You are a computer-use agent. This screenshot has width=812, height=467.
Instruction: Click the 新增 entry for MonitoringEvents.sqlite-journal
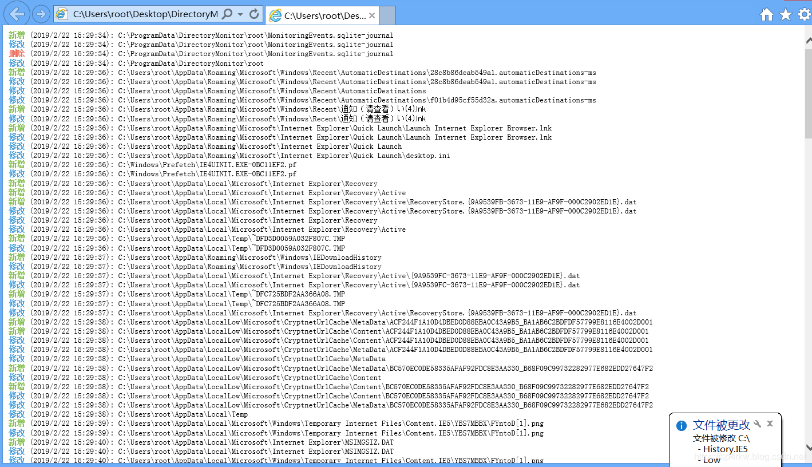[x=201, y=35]
